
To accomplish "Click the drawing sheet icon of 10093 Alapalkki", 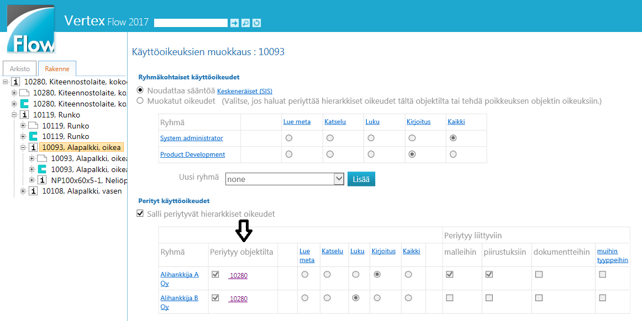I will 42,158.
